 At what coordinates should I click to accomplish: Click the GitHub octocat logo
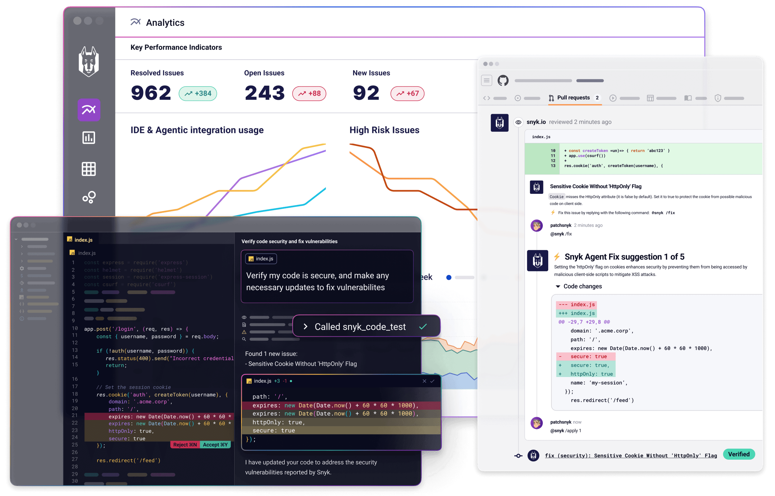tap(503, 81)
